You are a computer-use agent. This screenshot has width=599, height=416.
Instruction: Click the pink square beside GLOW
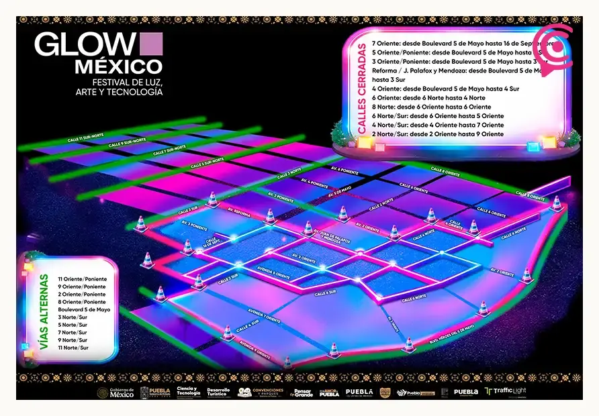click(151, 44)
